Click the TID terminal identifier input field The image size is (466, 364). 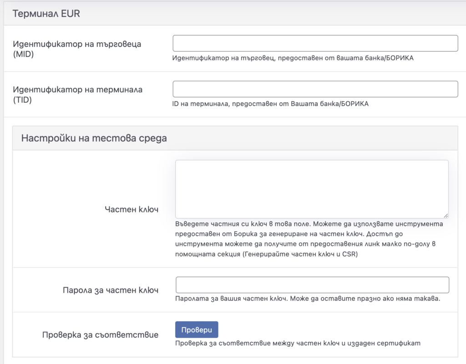point(314,89)
